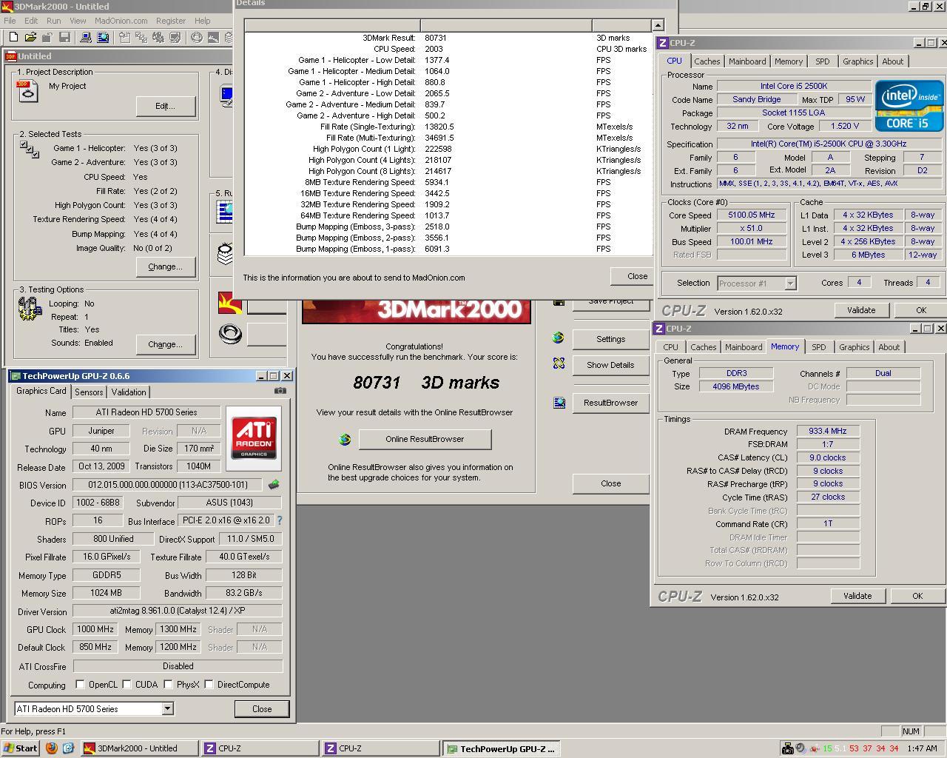The width and height of the screenshot is (947, 758).
Task: Switch to TechPowerUp GPU-Z taskbar button
Action: (502, 748)
